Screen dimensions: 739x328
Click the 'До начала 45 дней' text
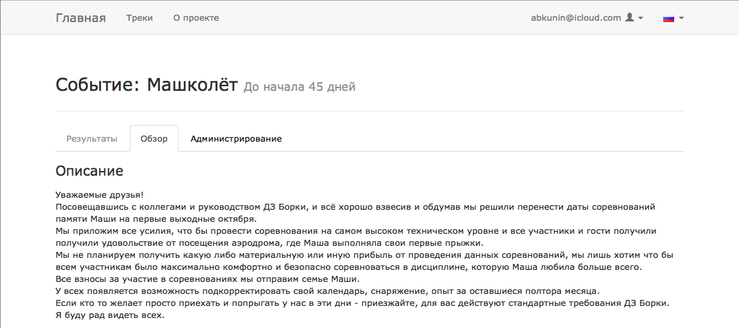(x=299, y=87)
